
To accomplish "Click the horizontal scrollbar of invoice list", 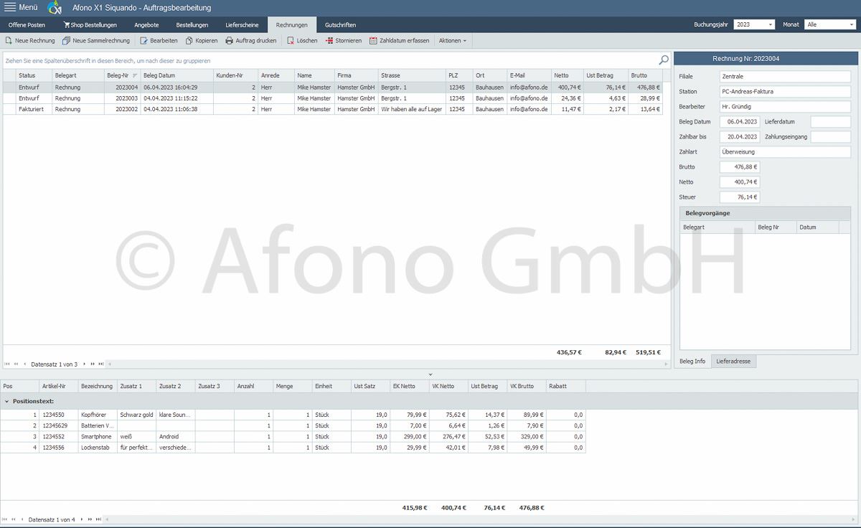I will [387, 364].
